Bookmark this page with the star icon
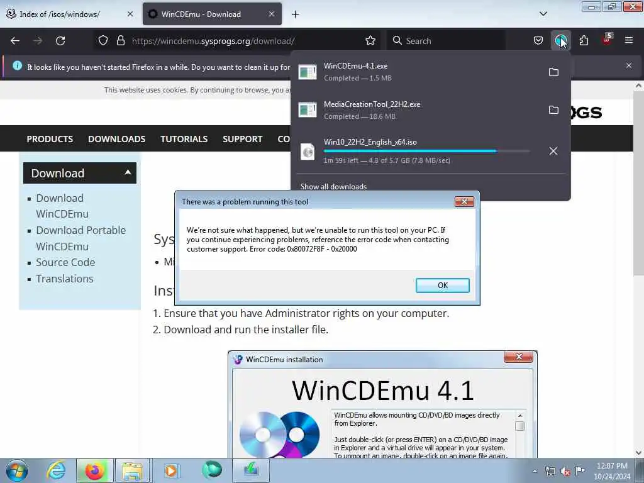The width and height of the screenshot is (644, 483). click(x=370, y=41)
